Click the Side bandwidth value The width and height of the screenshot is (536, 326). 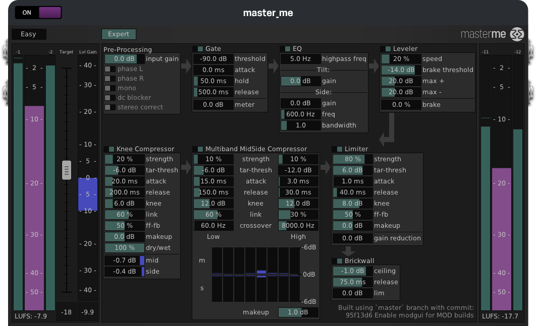(300, 125)
